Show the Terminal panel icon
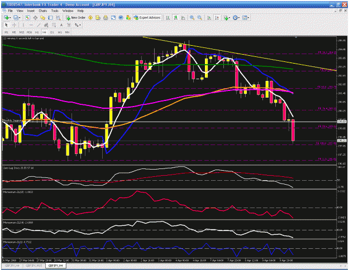Viewport: 349px width, 270px height. [x=50, y=17]
